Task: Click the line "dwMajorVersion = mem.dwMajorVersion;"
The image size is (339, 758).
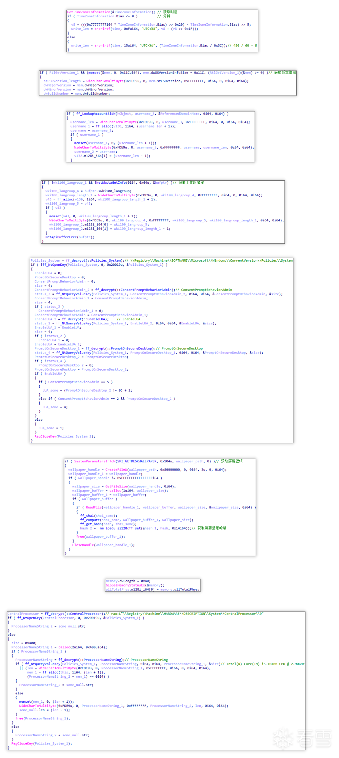Action: (79, 85)
